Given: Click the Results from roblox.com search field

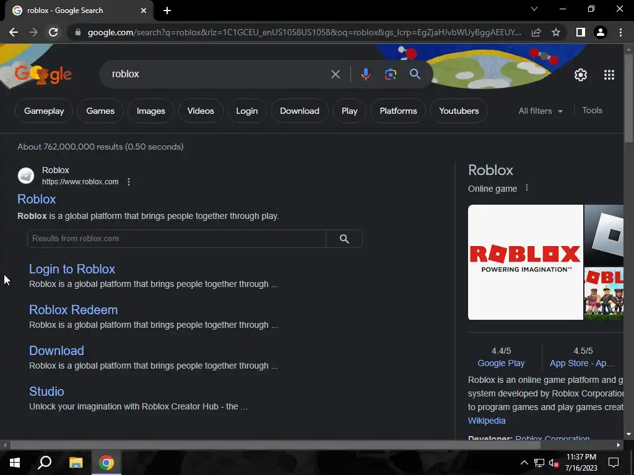Looking at the screenshot, I should coord(176,239).
